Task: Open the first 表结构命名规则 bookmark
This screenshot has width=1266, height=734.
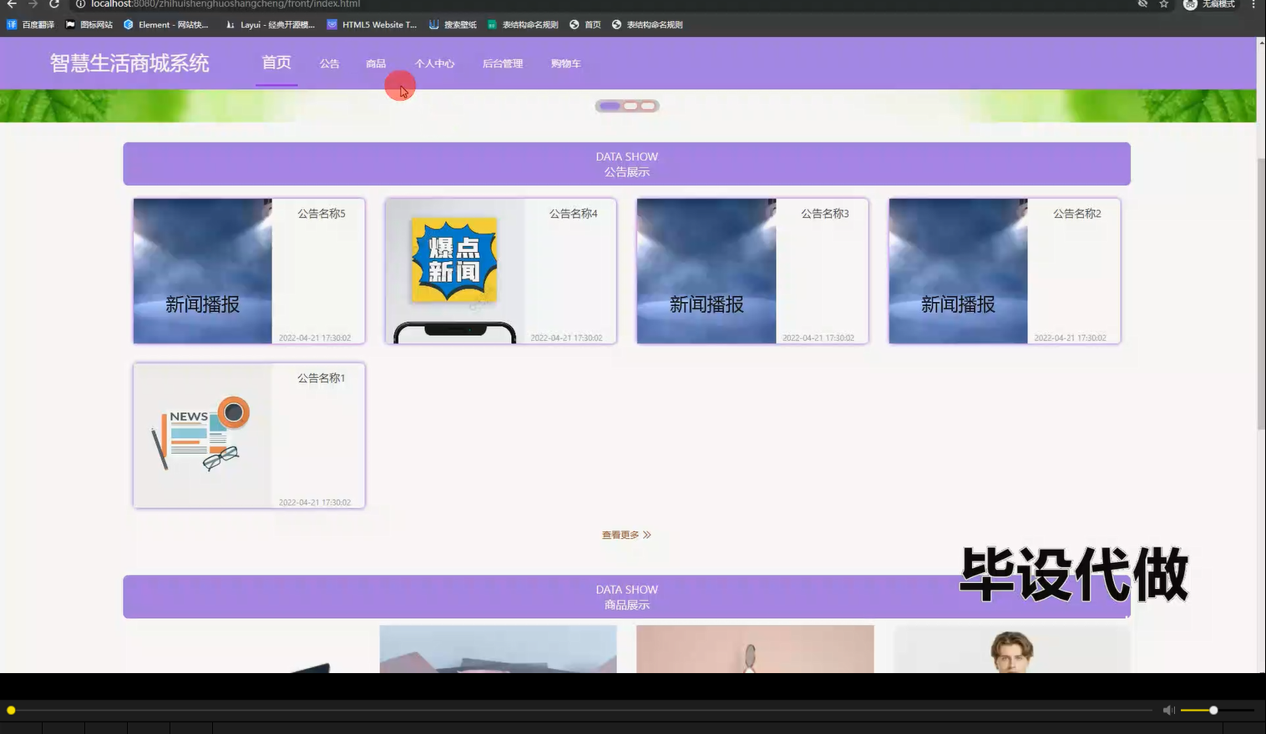Action: click(x=523, y=25)
